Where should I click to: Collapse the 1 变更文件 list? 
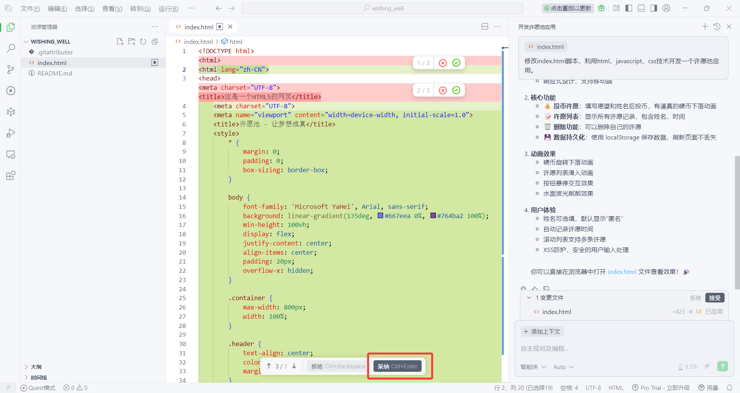click(529, 297)
